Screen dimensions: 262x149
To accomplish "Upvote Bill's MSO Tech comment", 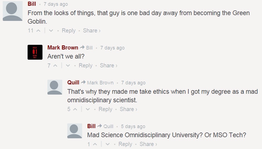I will tap(95, 144).
